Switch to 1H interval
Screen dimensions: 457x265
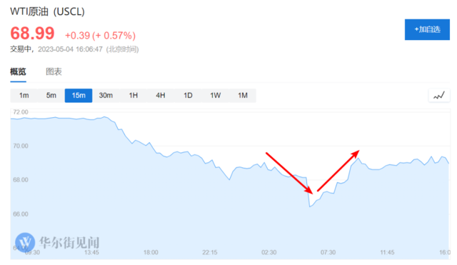pos(134,95)
